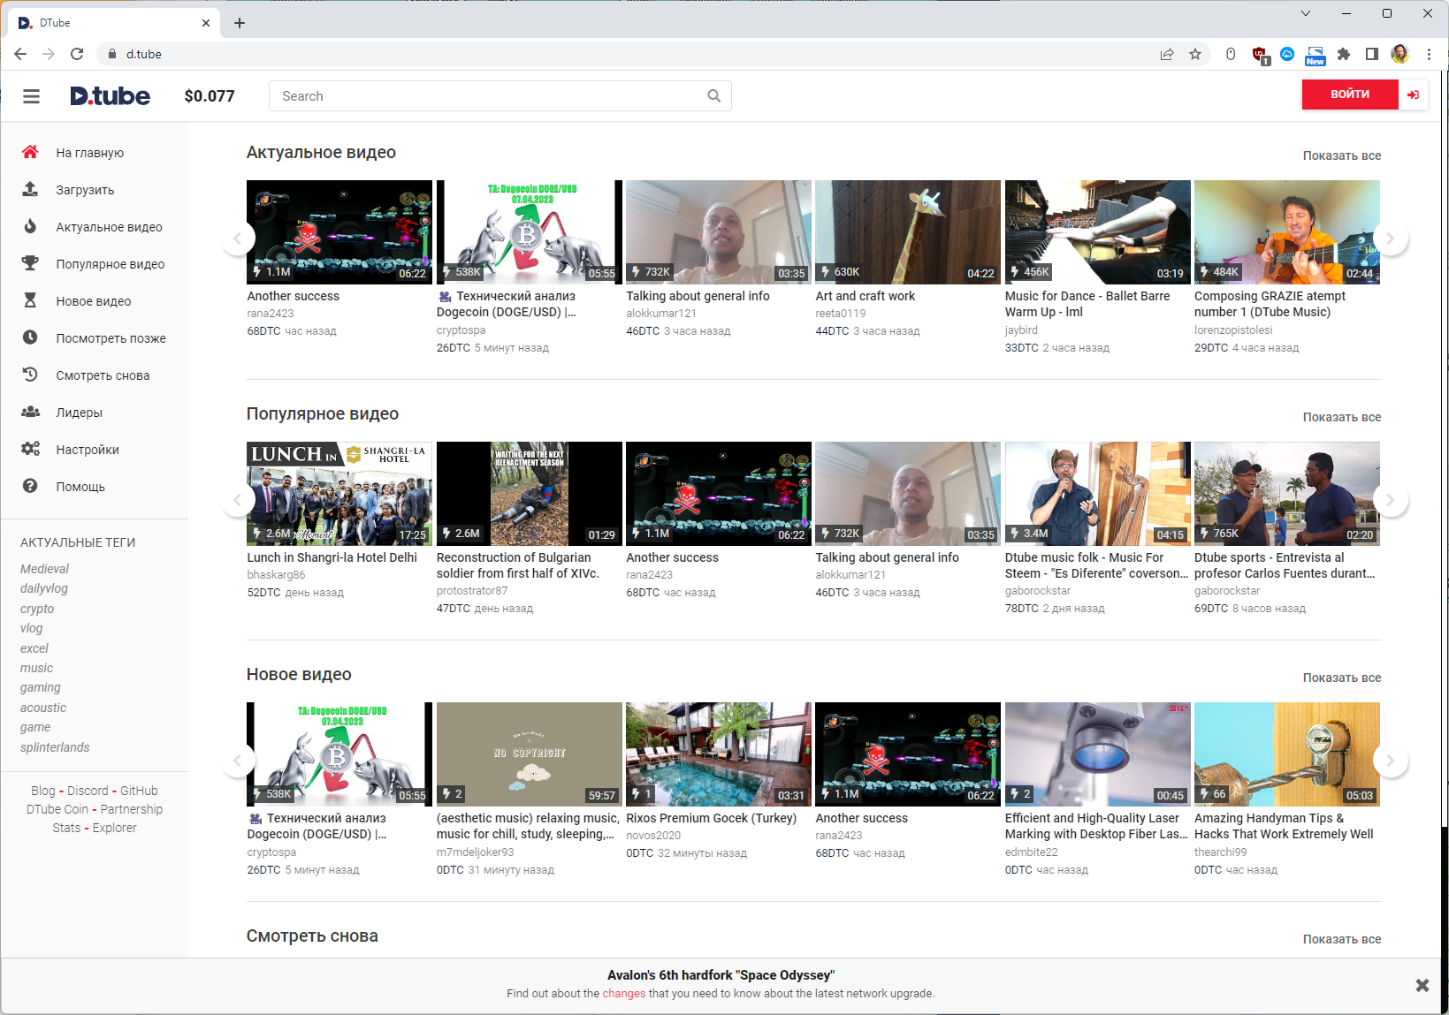Screen dimensions: 1449x1015
Task: Click the search magnifier icon
Action: (x=714, y=95)
